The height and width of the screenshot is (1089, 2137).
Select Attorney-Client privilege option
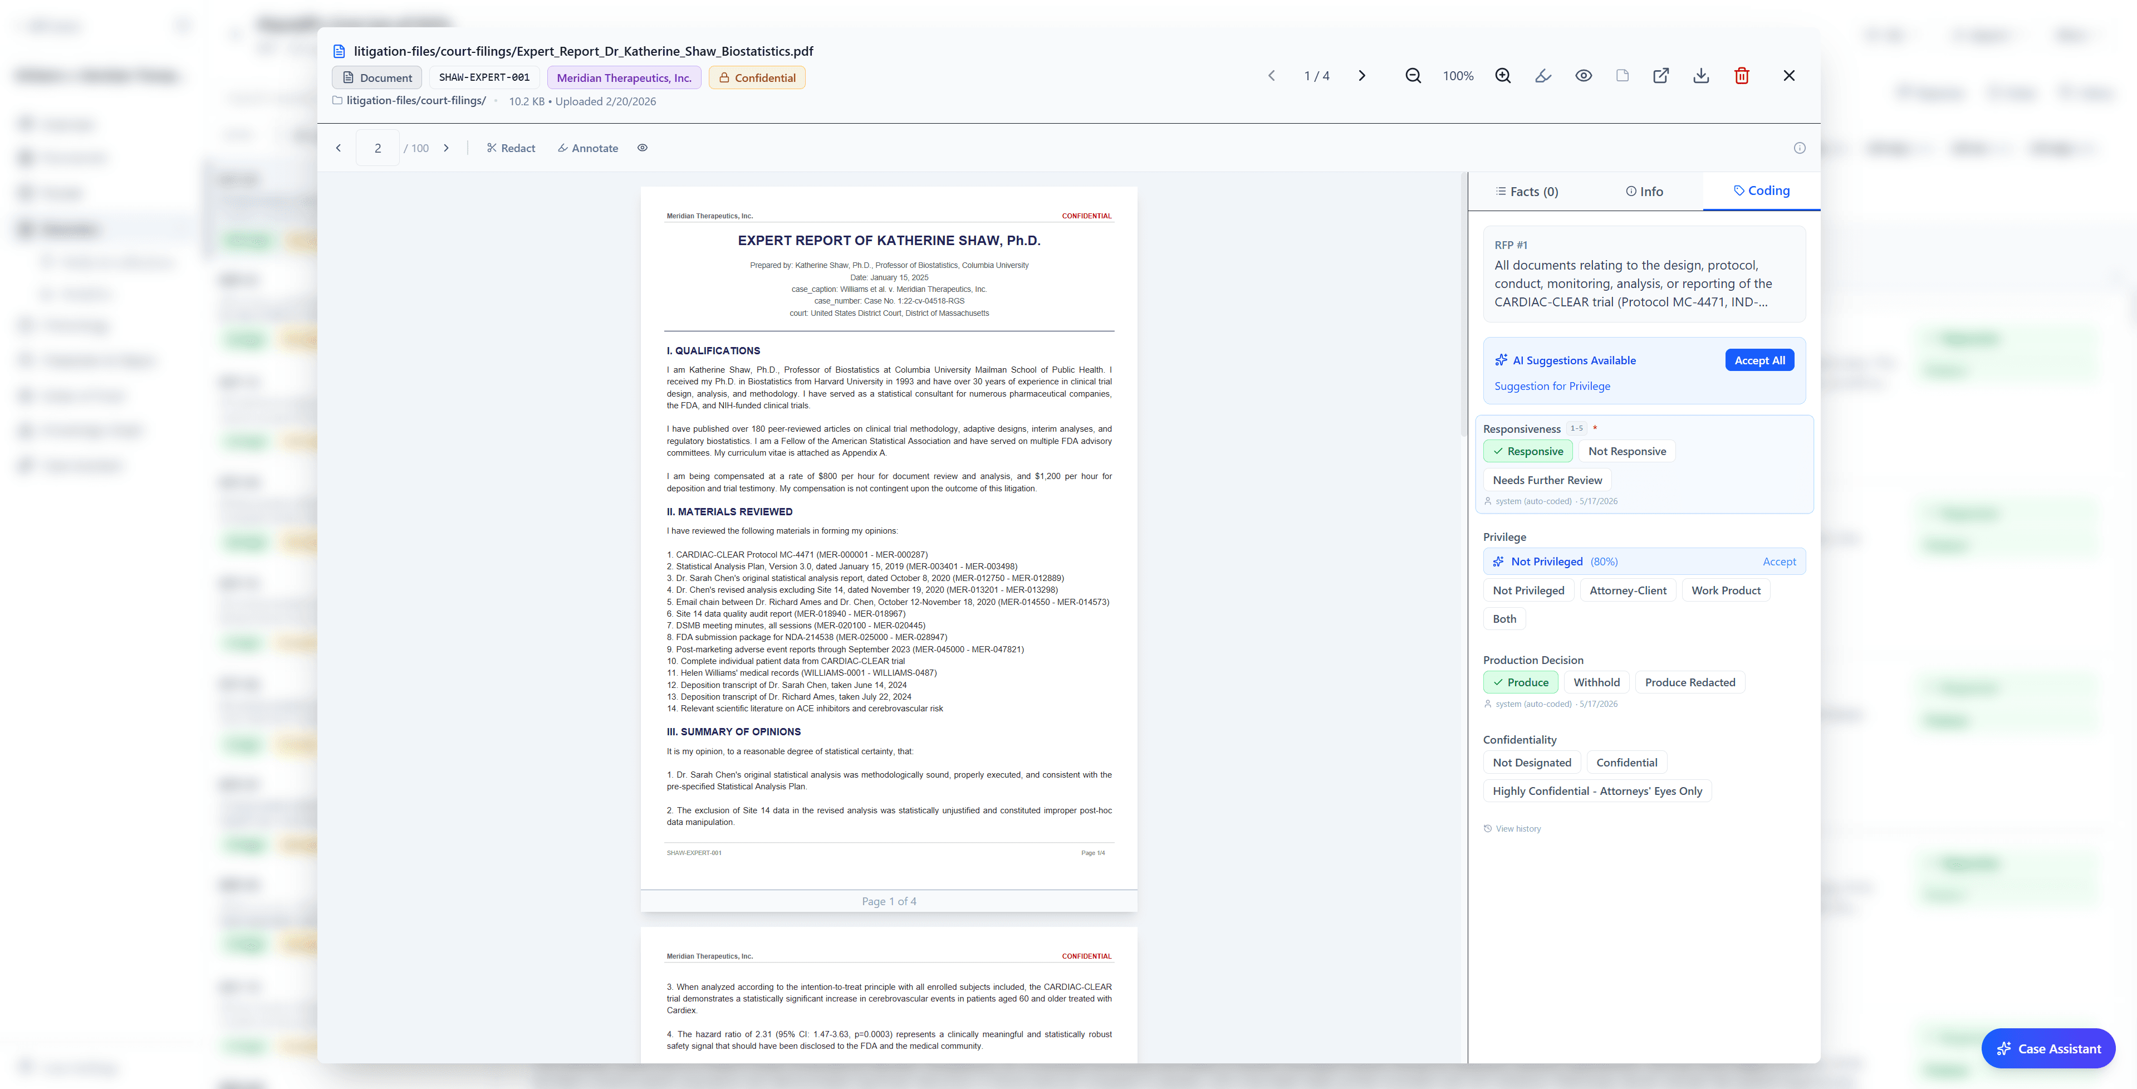point(1628,590)
